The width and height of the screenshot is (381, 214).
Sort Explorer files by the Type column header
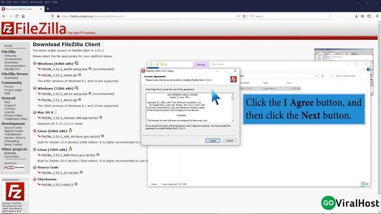click(266, 83)
